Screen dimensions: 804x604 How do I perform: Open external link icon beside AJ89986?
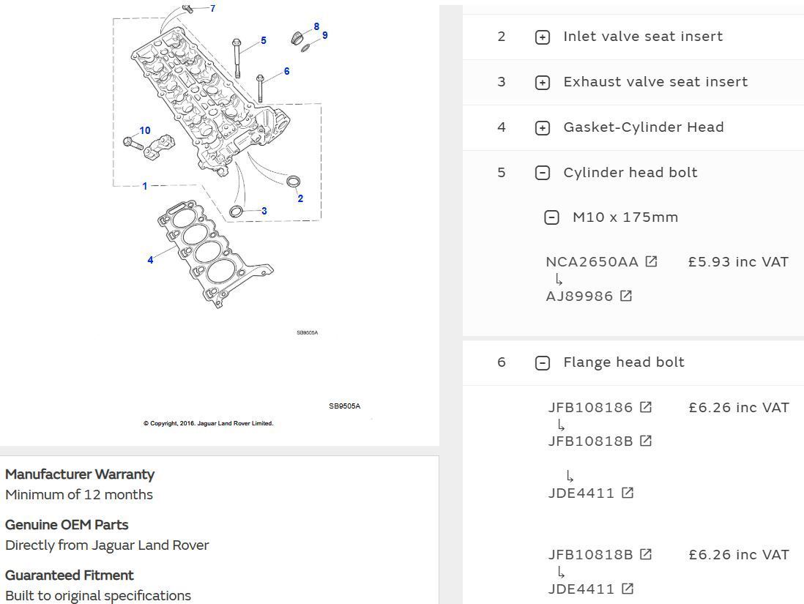(626, 296)
